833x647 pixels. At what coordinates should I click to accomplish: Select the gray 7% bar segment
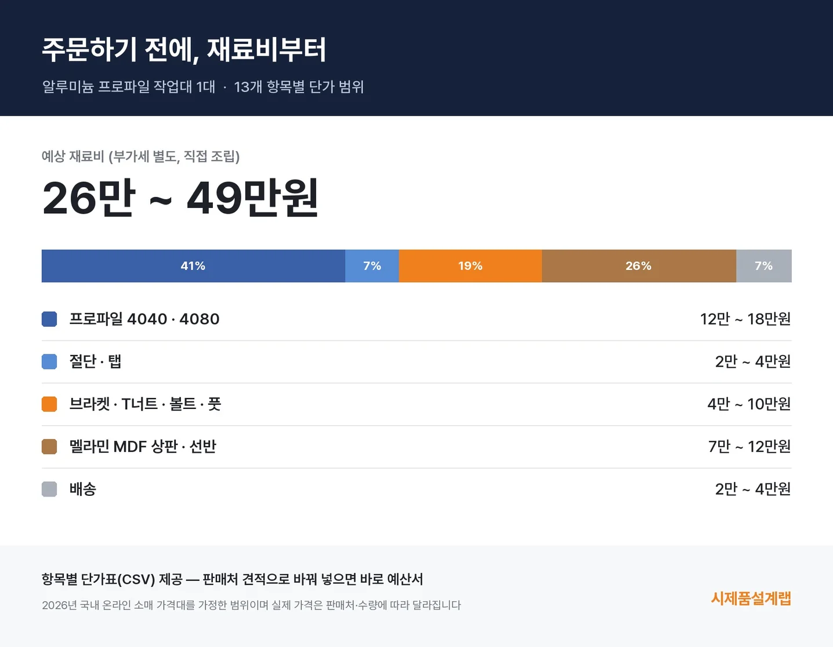[764, 266]
